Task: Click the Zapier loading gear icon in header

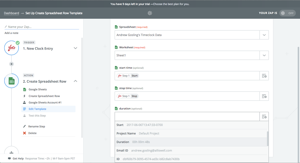Action: (150, 13)
